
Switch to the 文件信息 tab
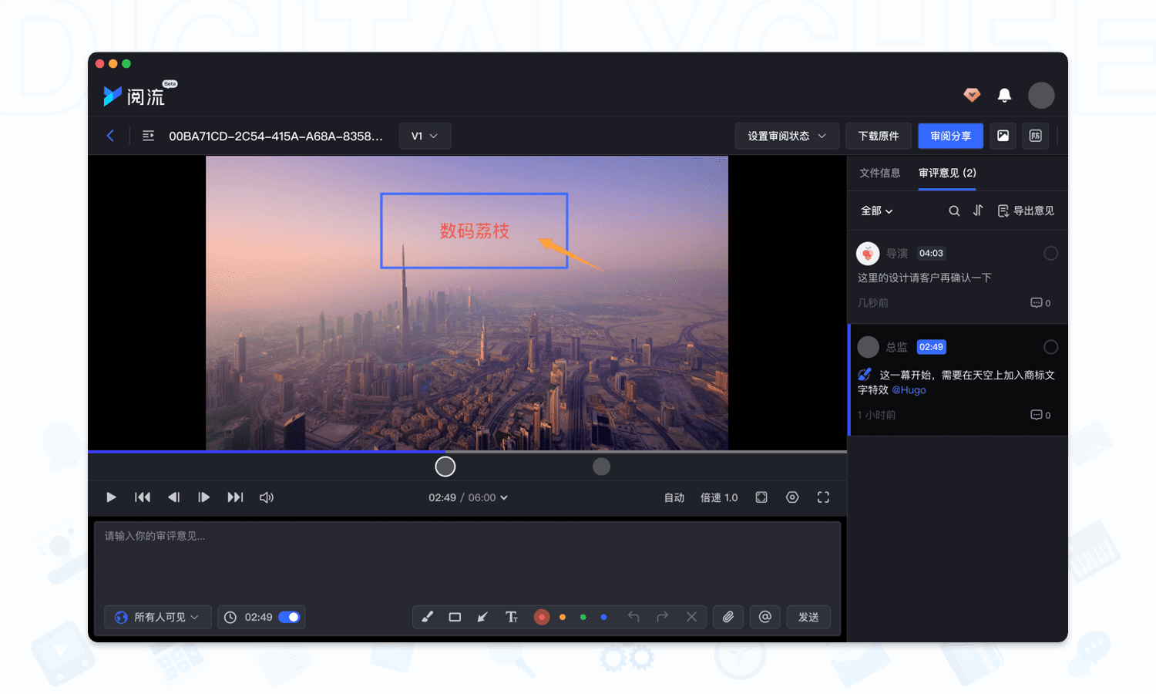tap(879, 173)
